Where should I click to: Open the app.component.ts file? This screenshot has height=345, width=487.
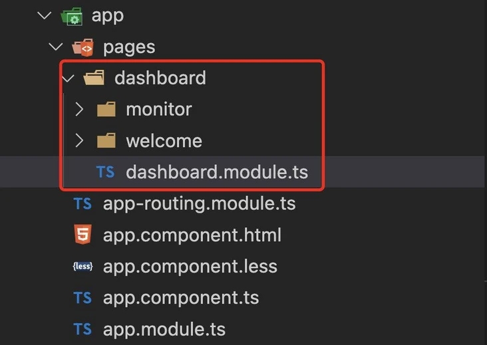[181, 298]
